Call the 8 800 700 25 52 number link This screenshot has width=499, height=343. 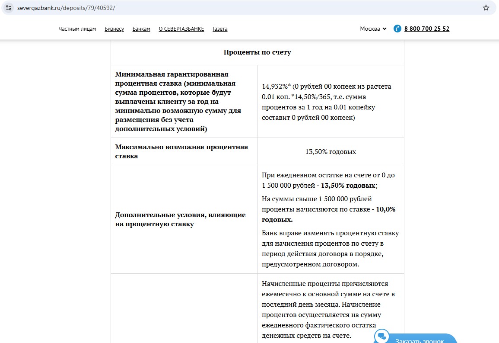[x=426, y=29]
